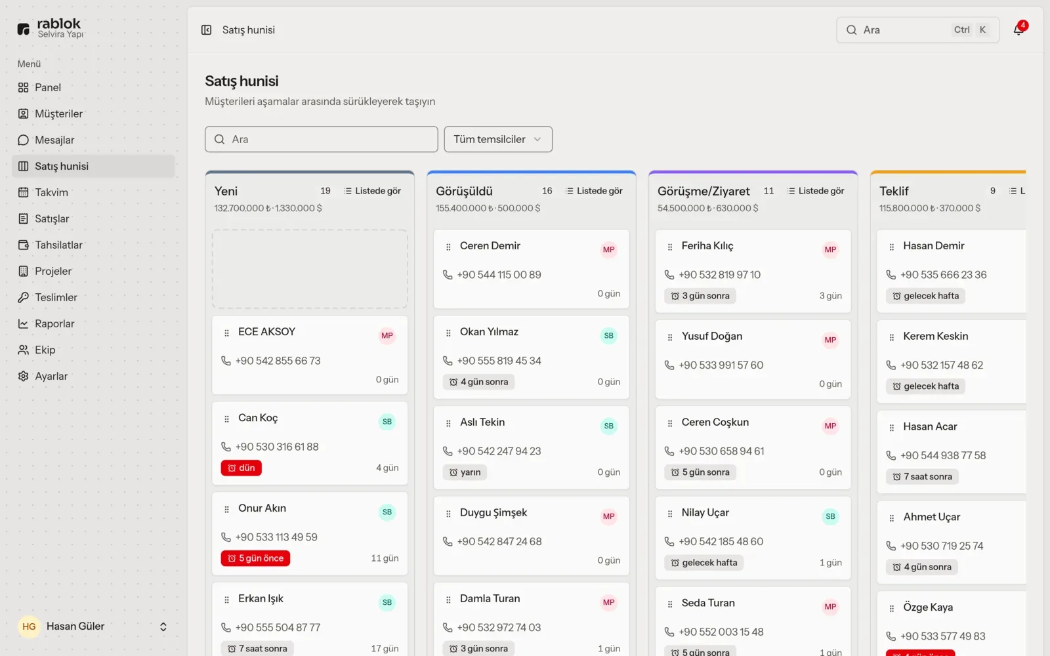Grab drag handle on Ceren Demir card

448,247
